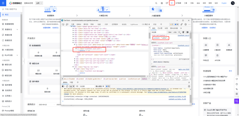The image size is (239, 116).
Task: Click the 计费管理 quick entry icon
Action: pyautogui.click(x=206, y=45)
